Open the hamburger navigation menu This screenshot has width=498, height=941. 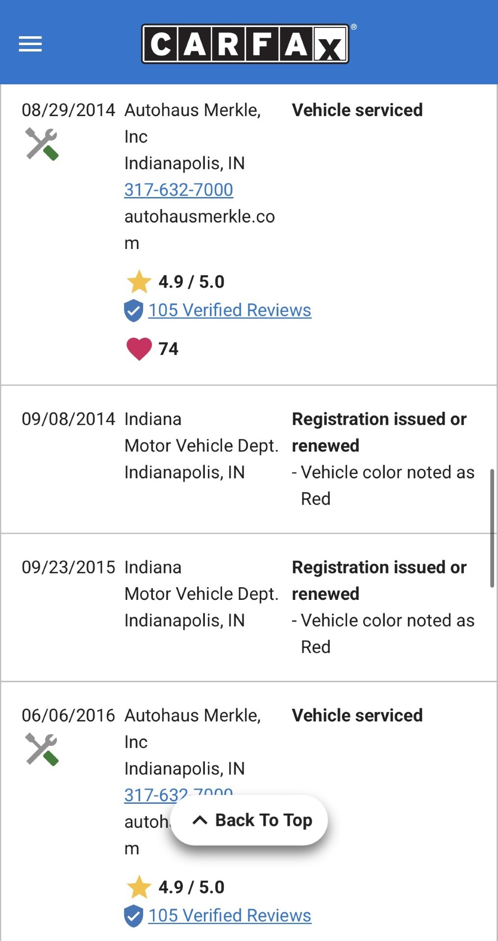tap(30, 44)
